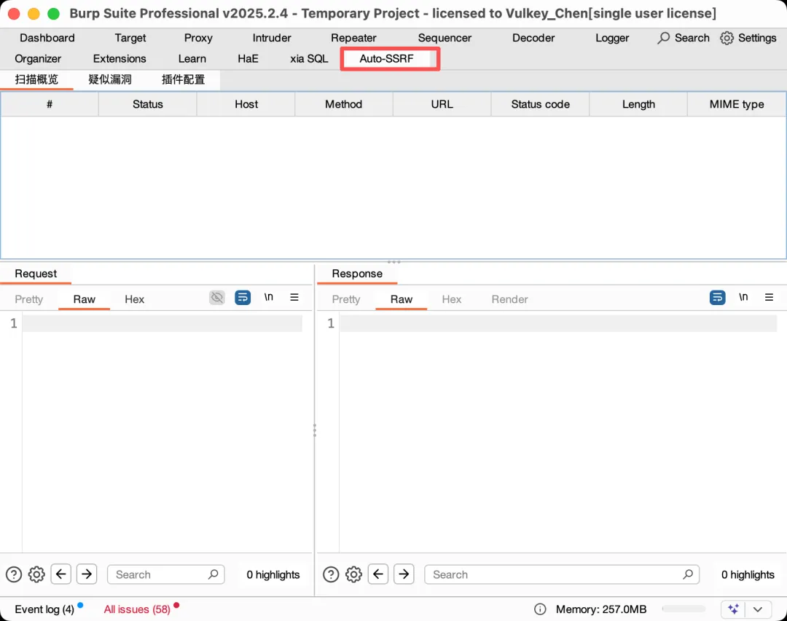Open the Organizer tab
The width and height of the screenshot is (787, 621).
pos(38,59)
